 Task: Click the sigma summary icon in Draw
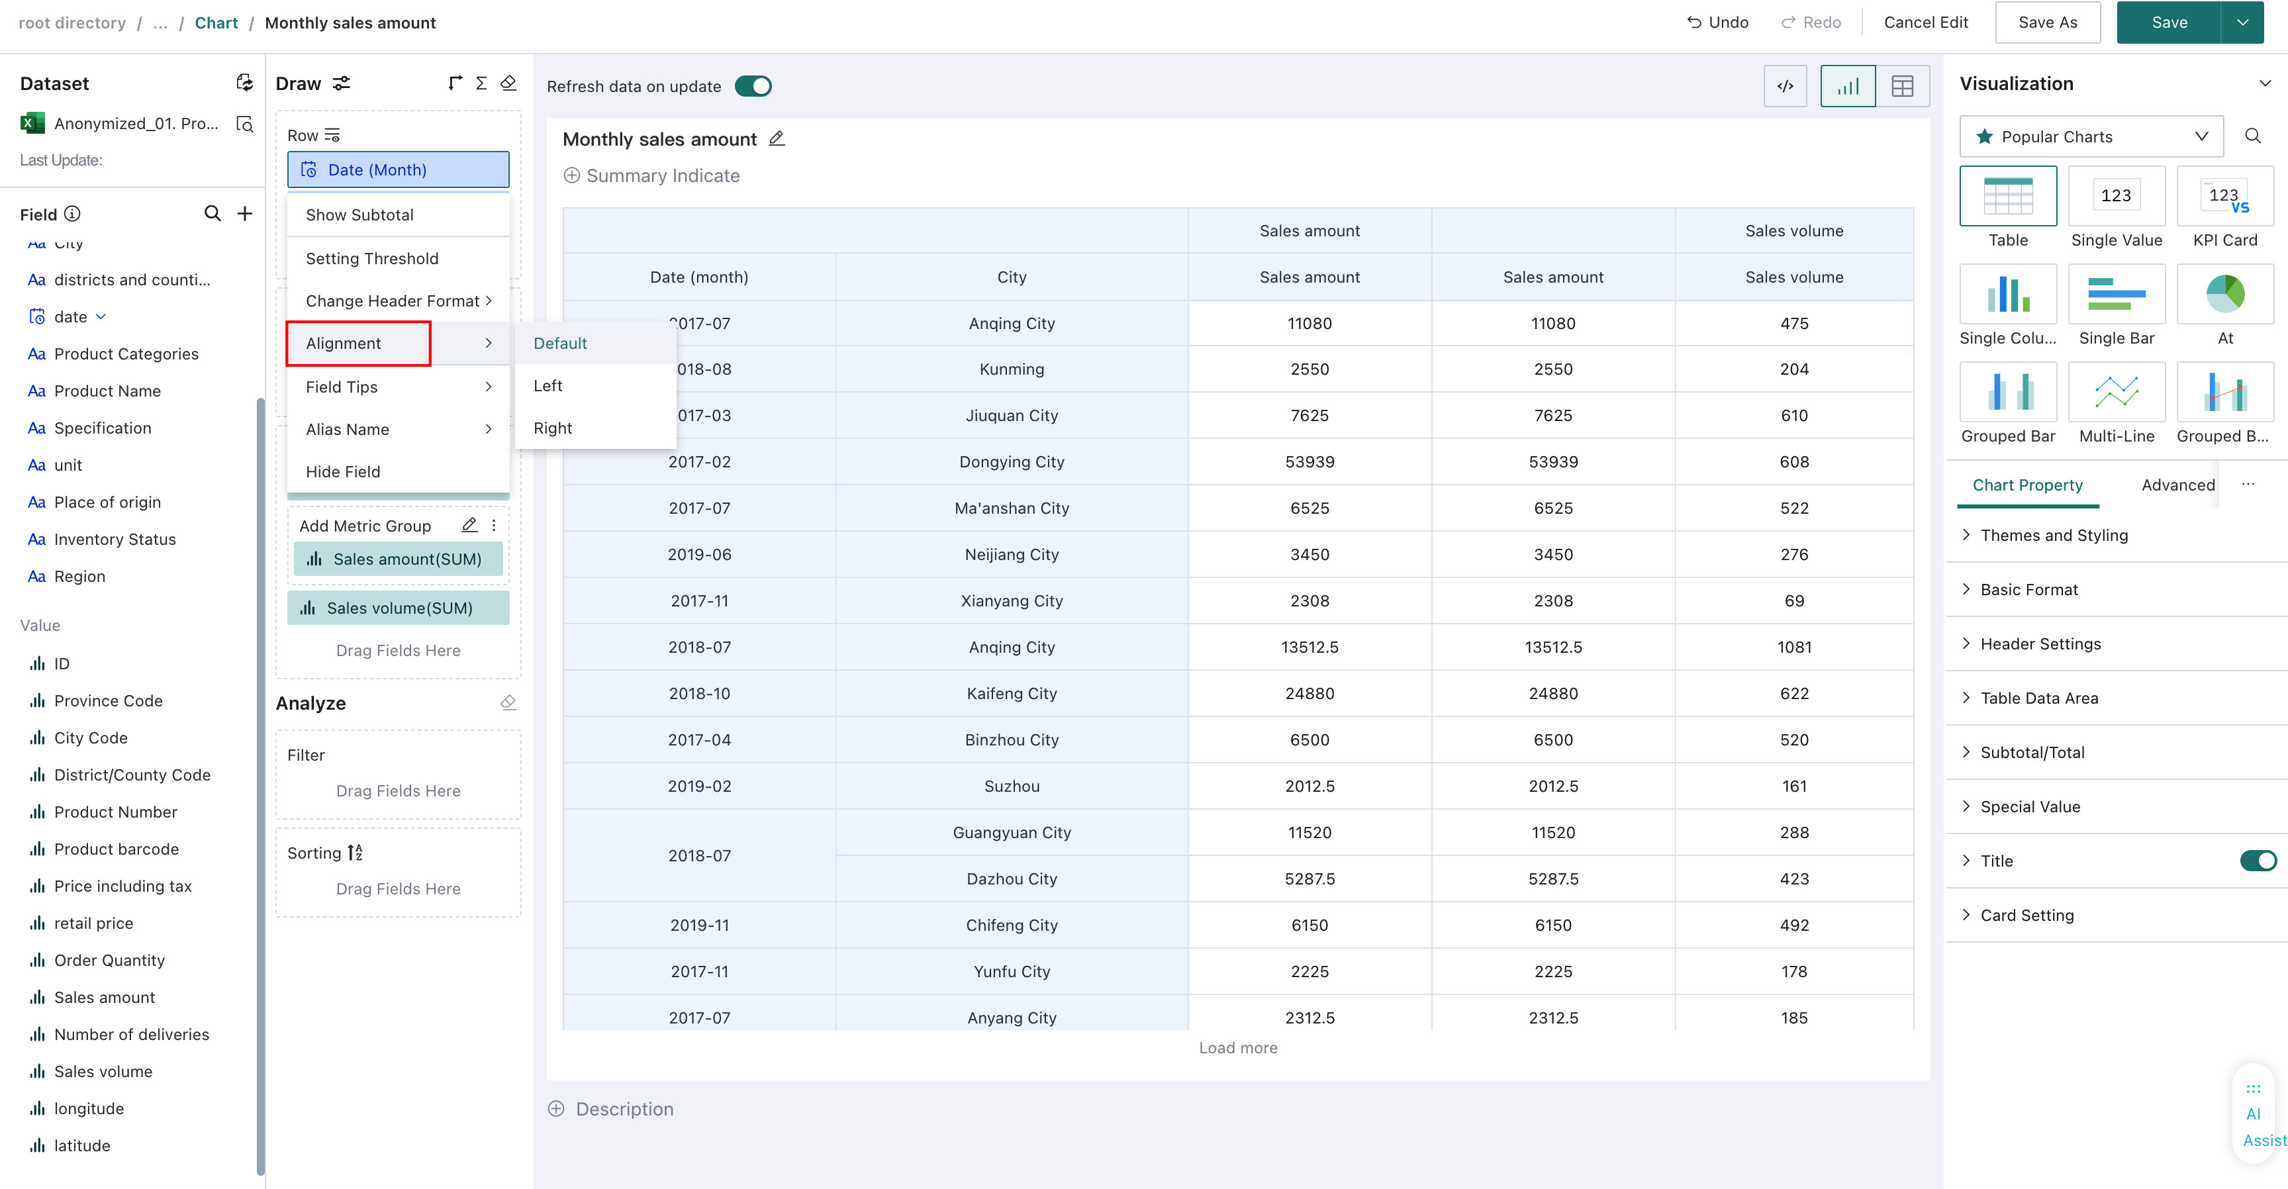pyautogui.click(x=481, y=83)
